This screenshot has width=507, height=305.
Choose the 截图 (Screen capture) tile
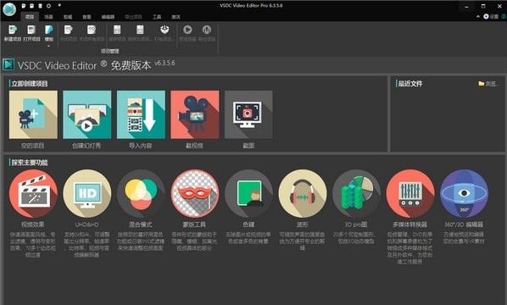248,114
